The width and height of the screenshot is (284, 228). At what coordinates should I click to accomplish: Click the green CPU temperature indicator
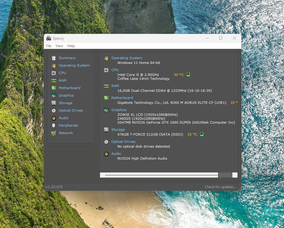188,74
